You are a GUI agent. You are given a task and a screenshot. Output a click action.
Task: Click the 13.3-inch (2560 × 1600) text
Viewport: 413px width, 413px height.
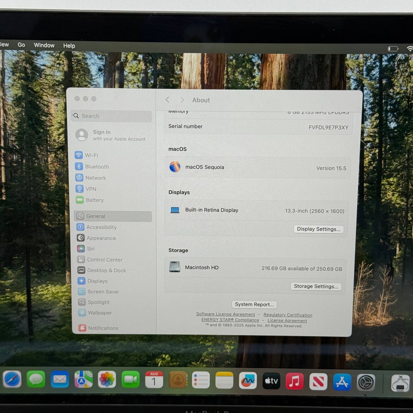(x=315, y=211)
